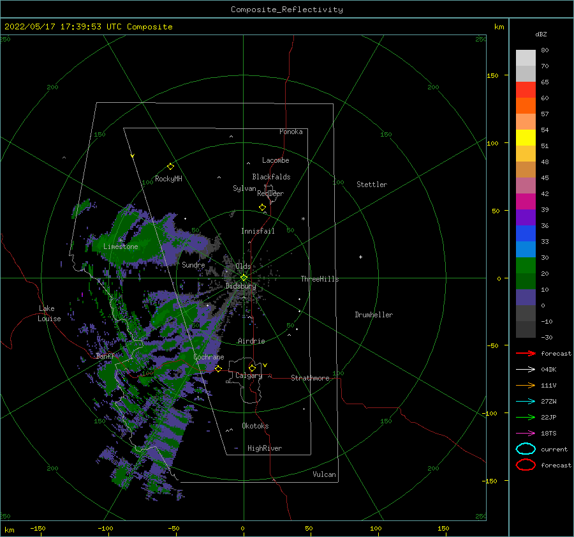The image size is (574, 537).
Task: Click the yellow diamond marker beside RockyMH
Action: (x=170, y=167)
